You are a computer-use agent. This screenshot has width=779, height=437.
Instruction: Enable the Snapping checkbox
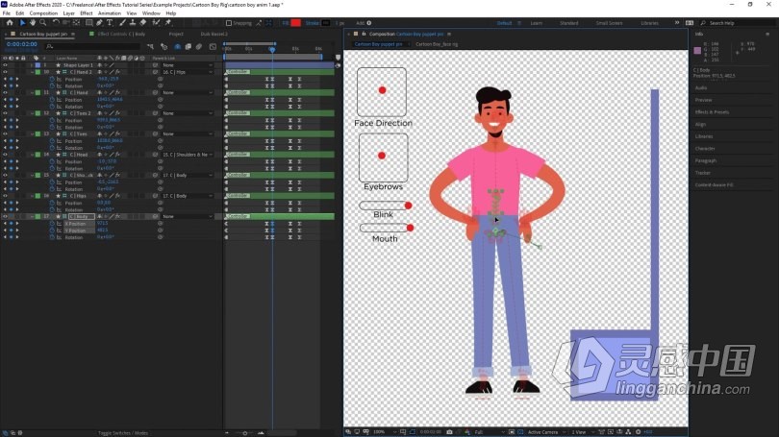[229, 23]
